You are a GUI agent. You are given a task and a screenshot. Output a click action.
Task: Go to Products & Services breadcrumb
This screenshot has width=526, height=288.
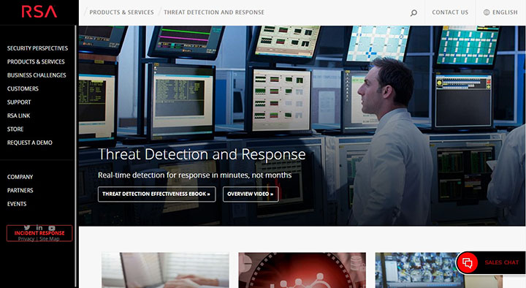coord(121,12)
